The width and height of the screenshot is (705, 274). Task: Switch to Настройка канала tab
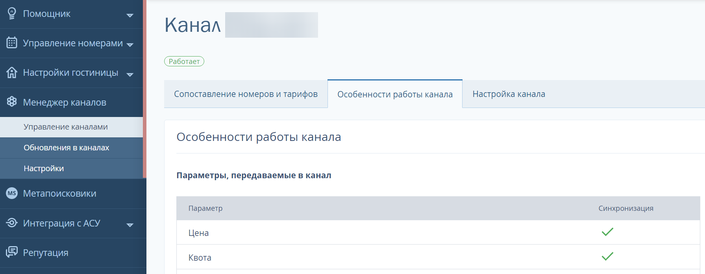pyautogui.click(x=509, y=94)
